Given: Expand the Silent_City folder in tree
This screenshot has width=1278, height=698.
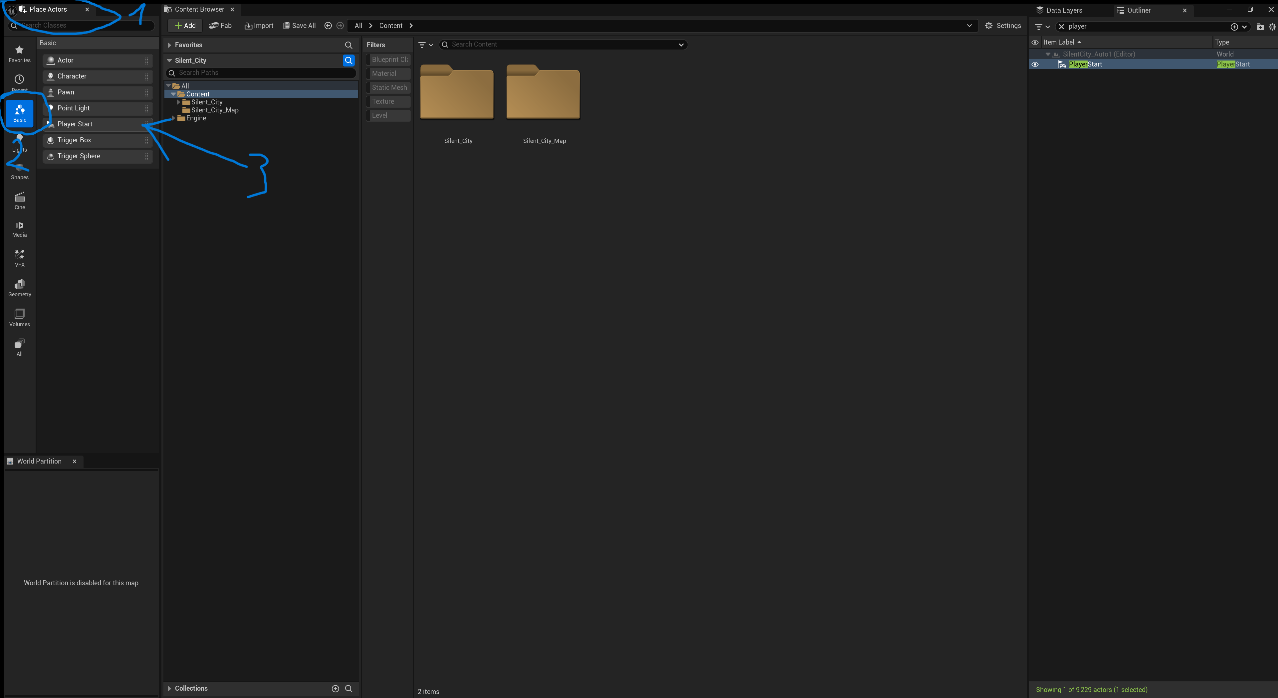Looking at the screenshot, I should click(179, 102).
